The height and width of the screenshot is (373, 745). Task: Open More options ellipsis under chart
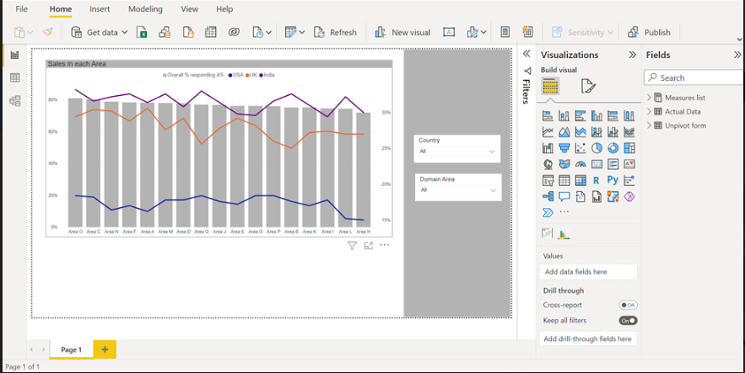385,246
